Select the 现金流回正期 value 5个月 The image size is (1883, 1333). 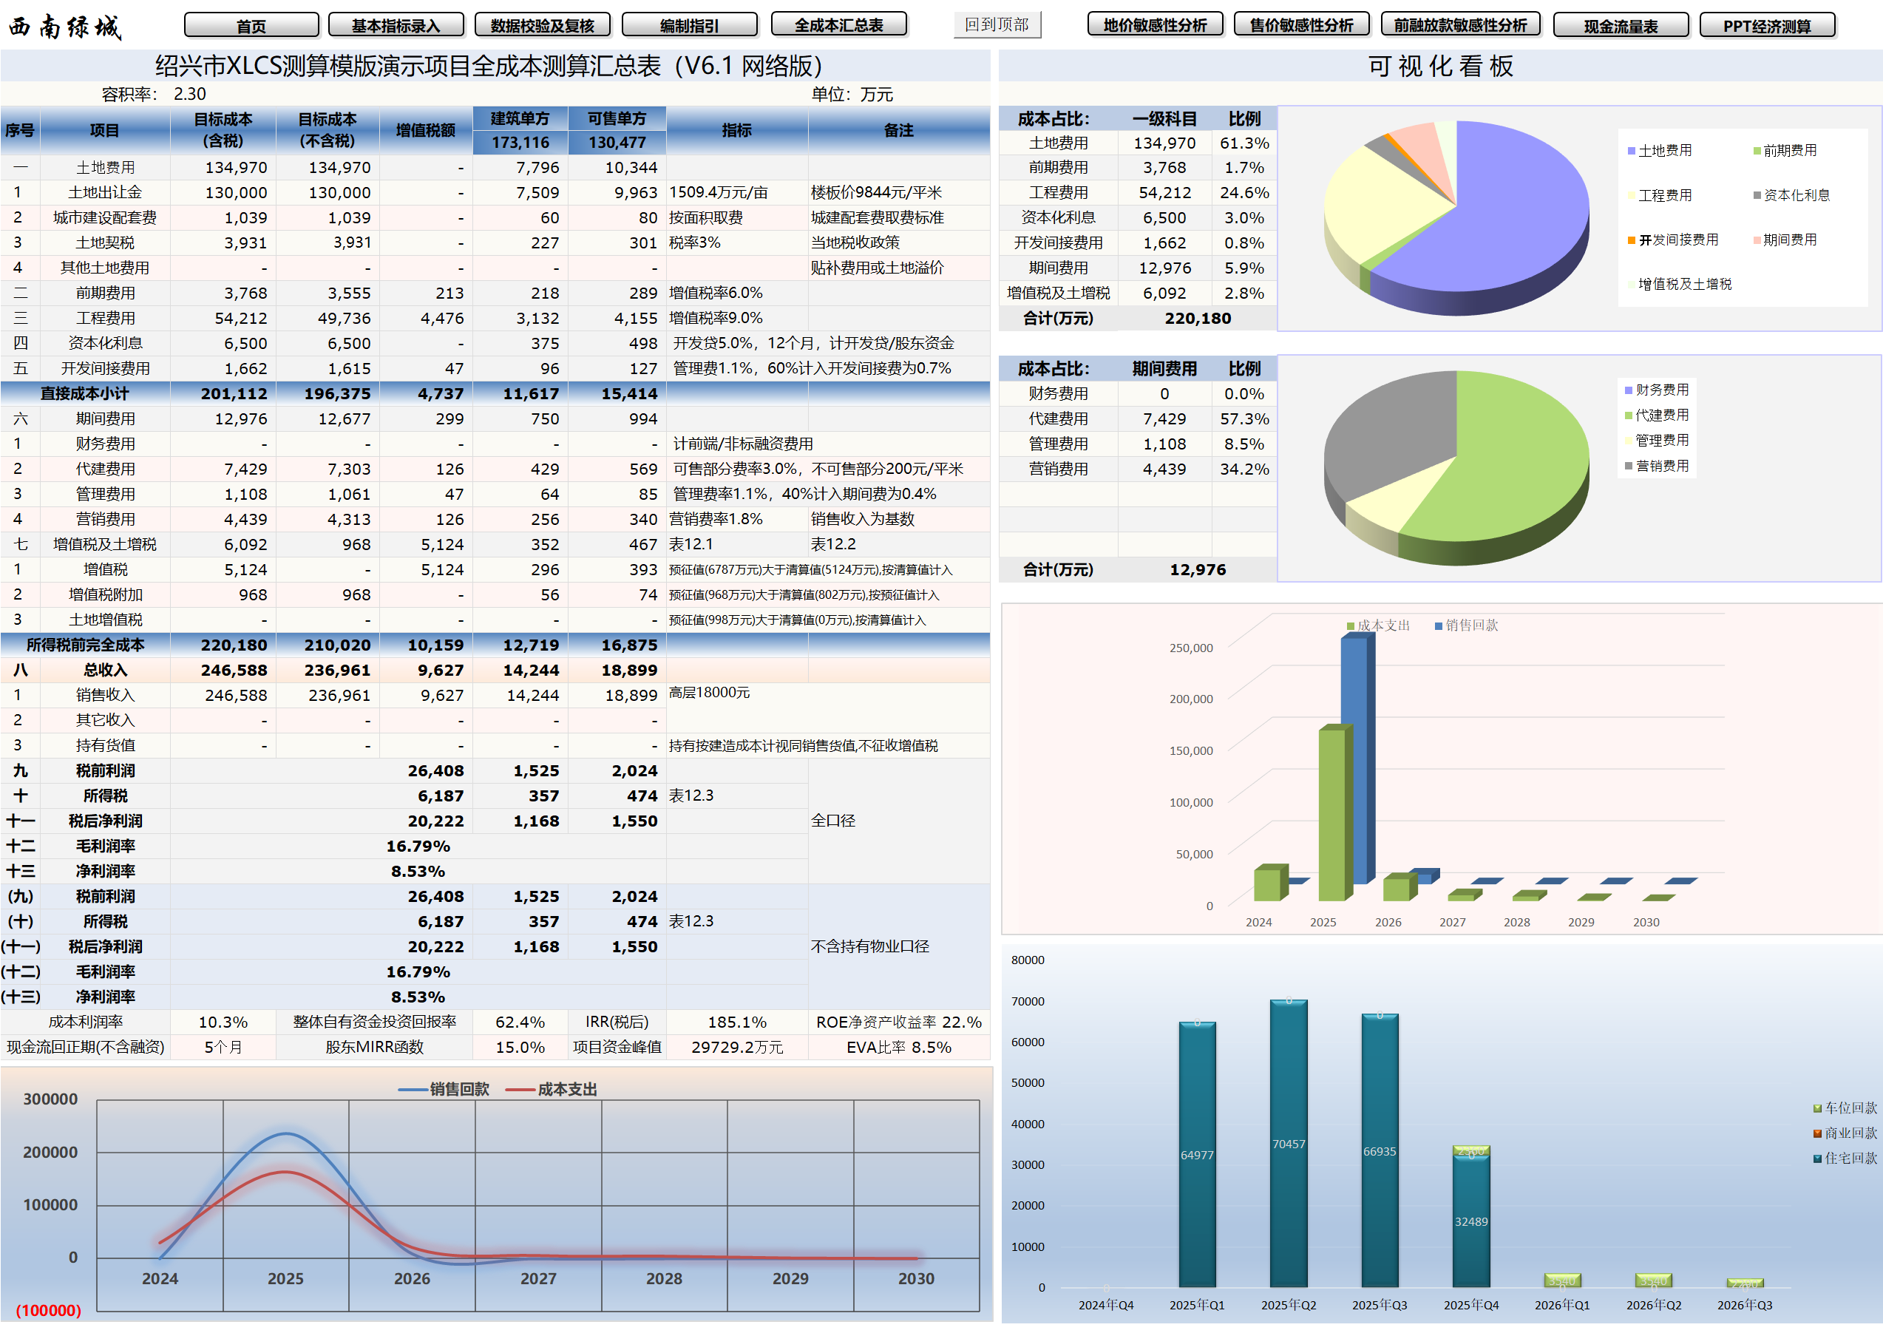tap(223, 1048)
